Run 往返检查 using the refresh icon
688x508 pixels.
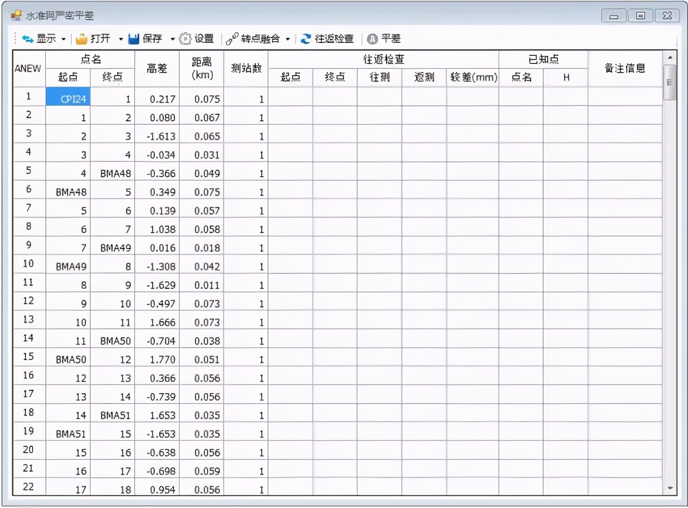pyautogui.click(x=306, y=39)
